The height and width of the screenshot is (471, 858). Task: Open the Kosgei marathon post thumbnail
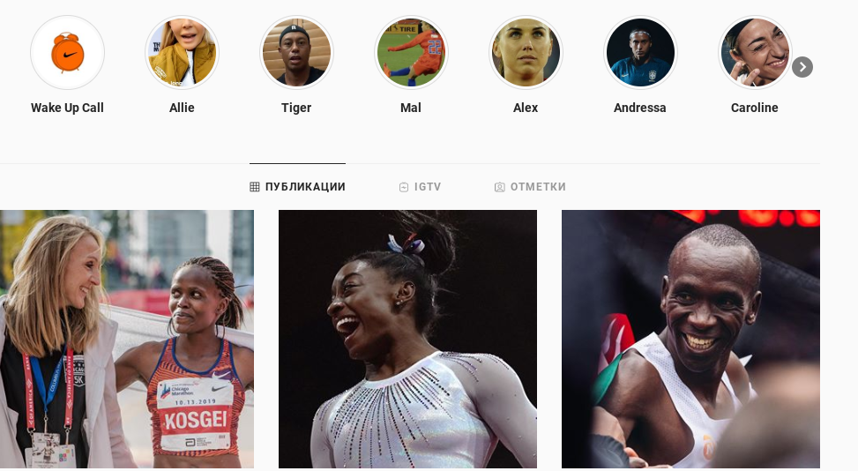tap(127, 340)
